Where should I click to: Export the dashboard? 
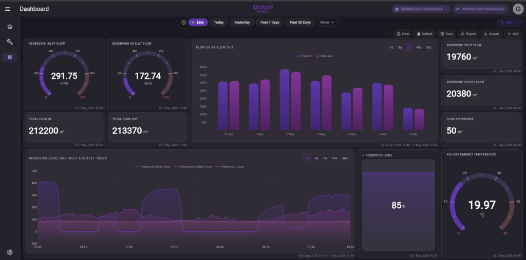pyautogui.click(x=468, y=34)
